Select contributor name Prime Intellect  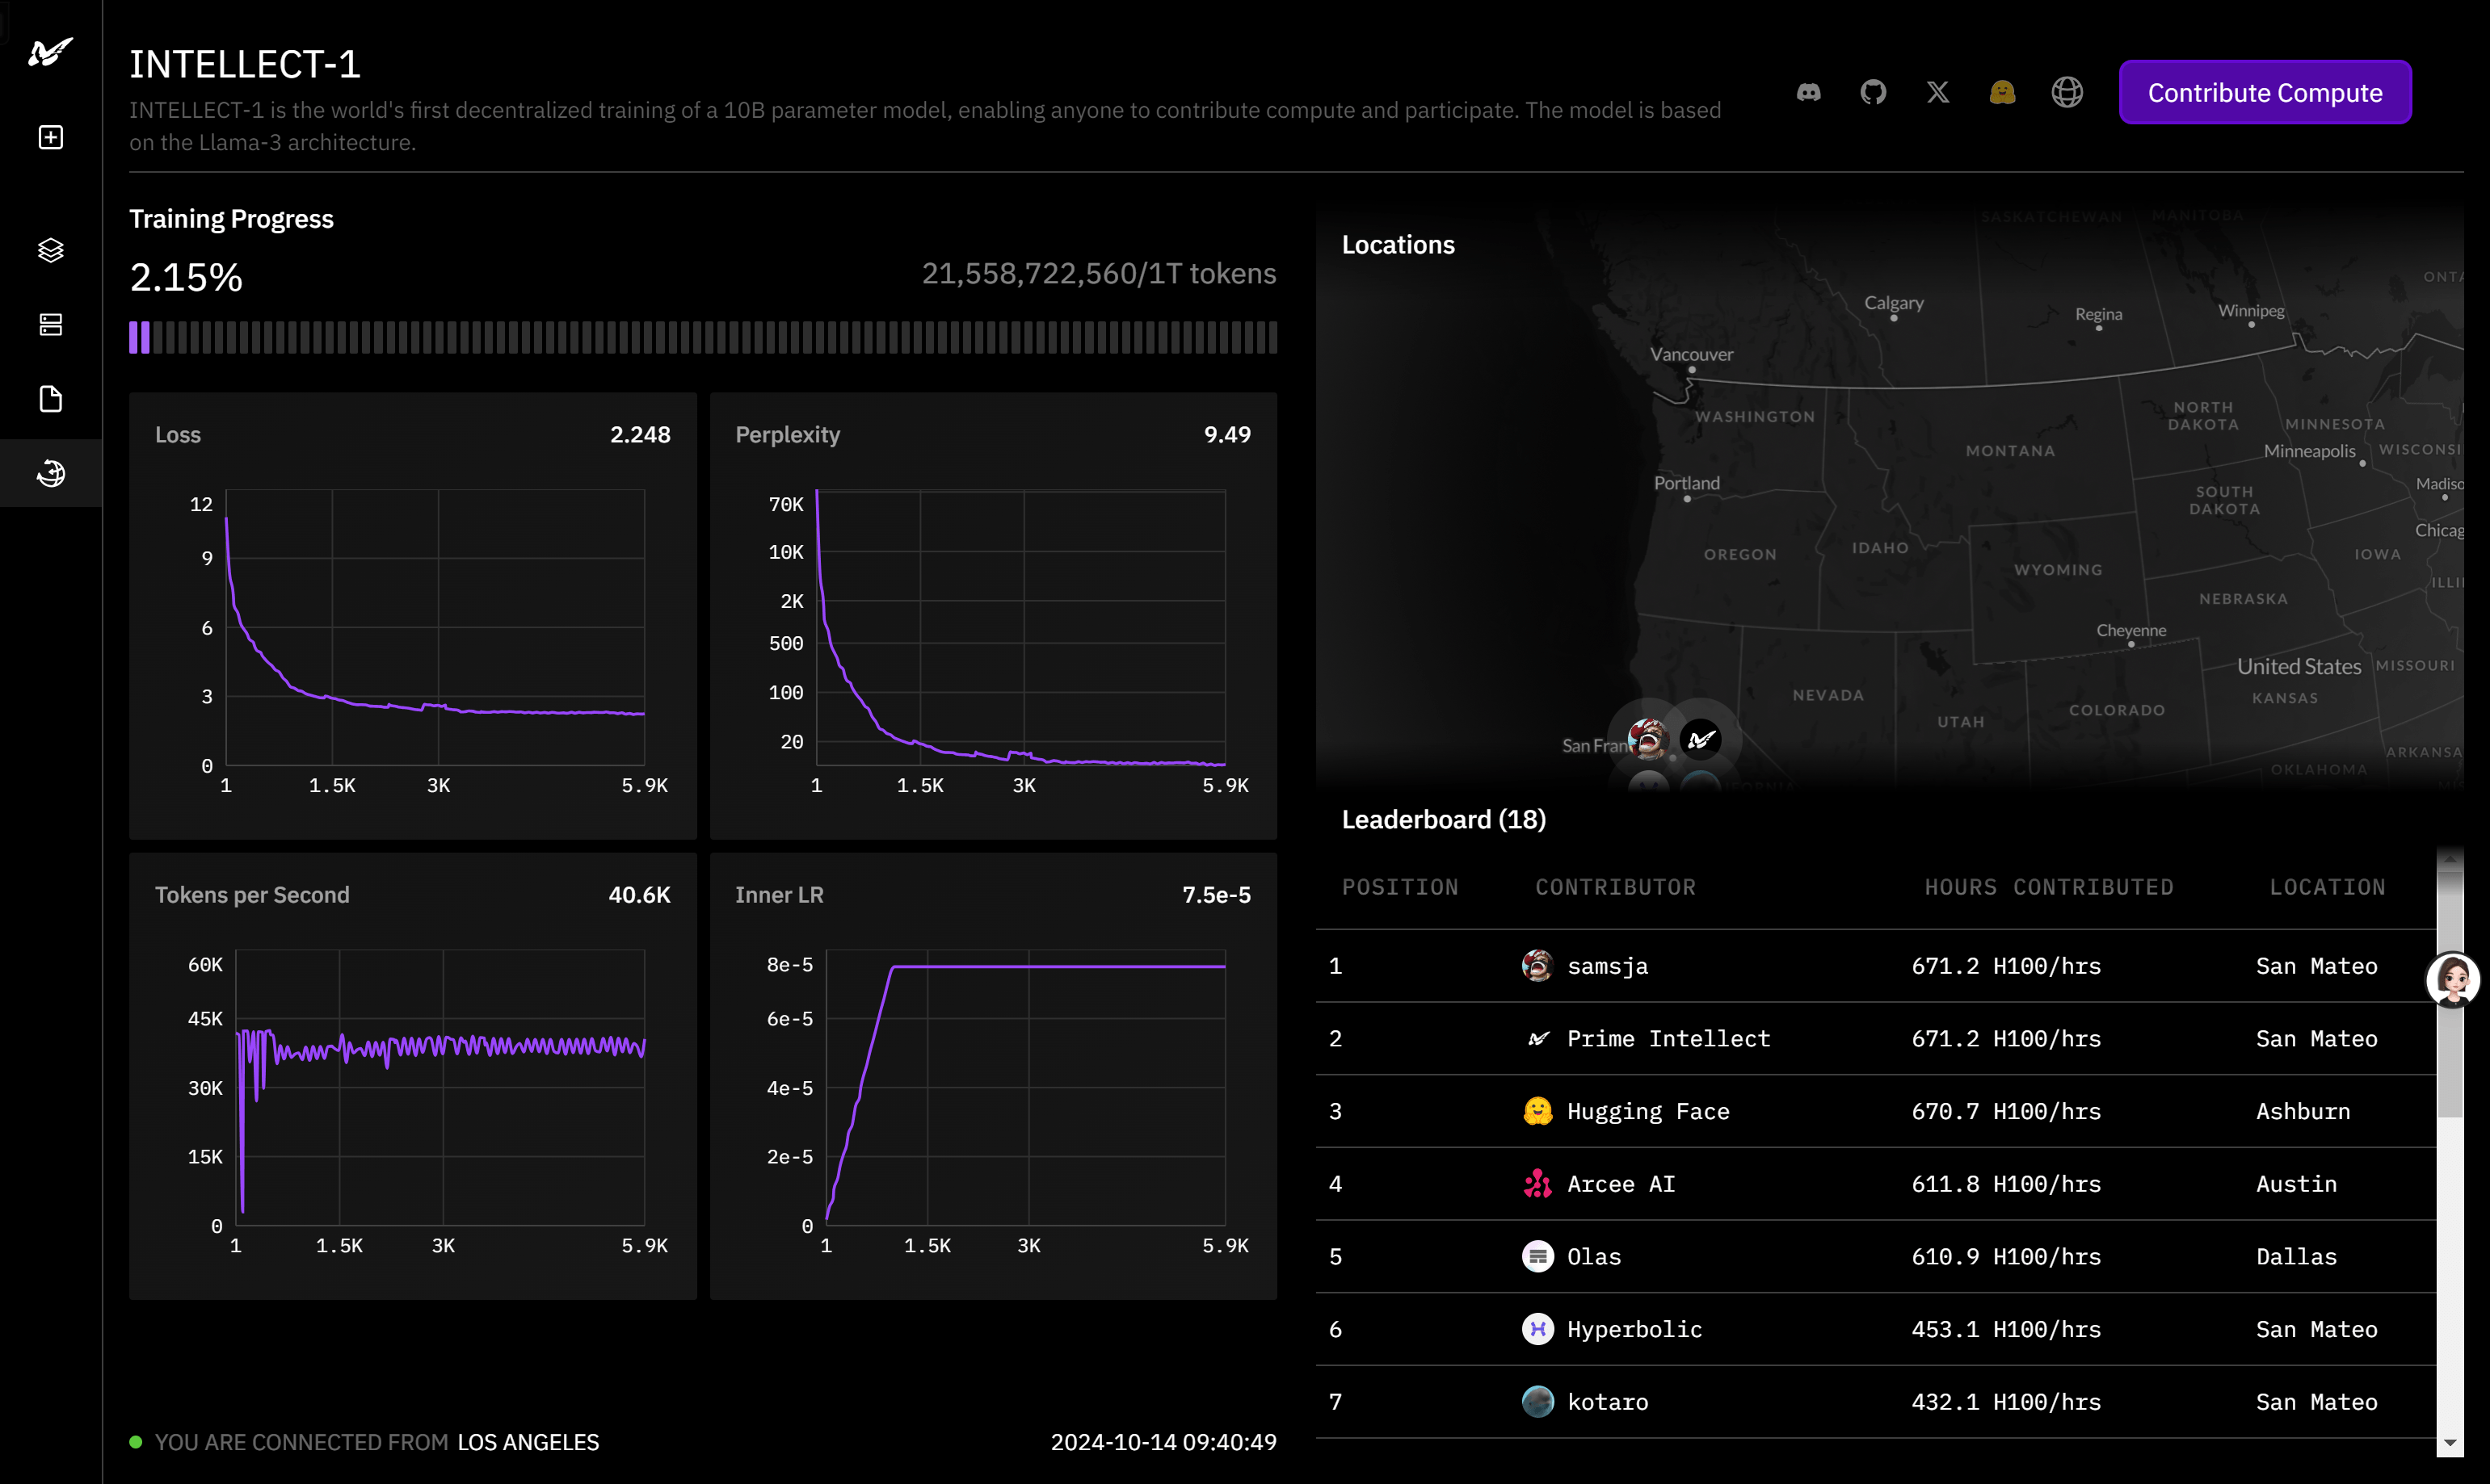tap(1668, 1039)
